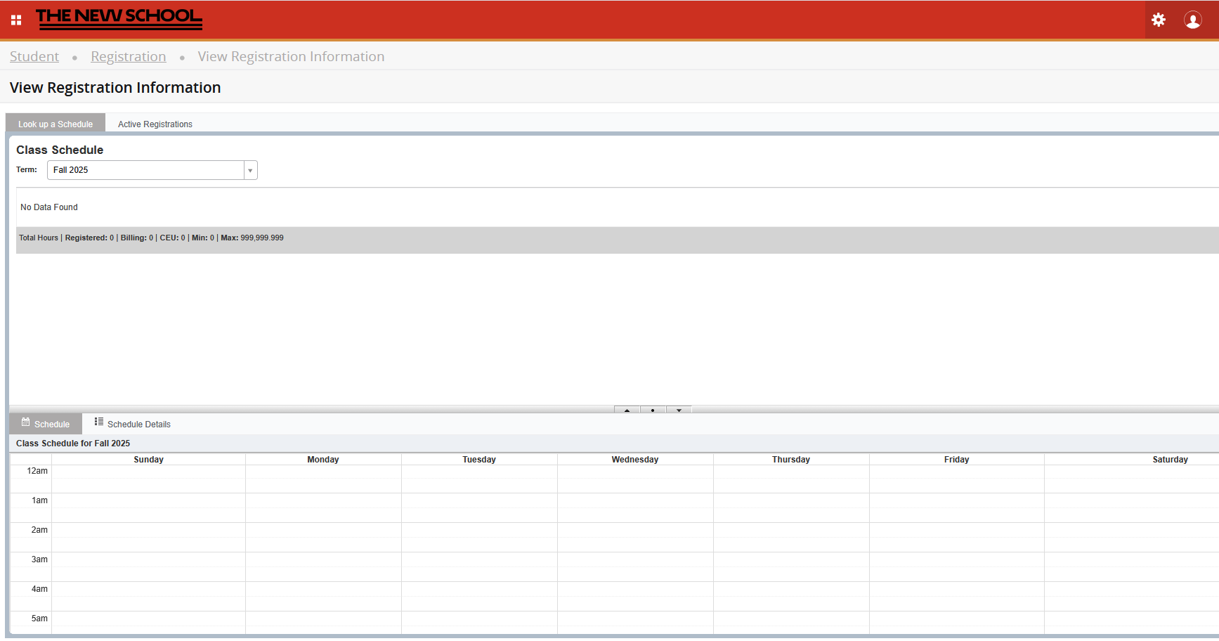Screen dimensions: 1219x641
Task: Click the down arrow on panel splitter
Action: click(x=679, y=410)
